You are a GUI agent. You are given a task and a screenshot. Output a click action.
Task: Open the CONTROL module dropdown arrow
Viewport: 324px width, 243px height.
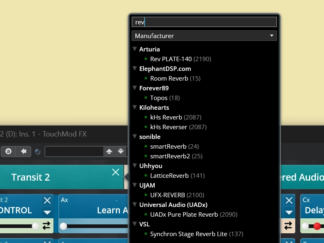pos(47,212)
